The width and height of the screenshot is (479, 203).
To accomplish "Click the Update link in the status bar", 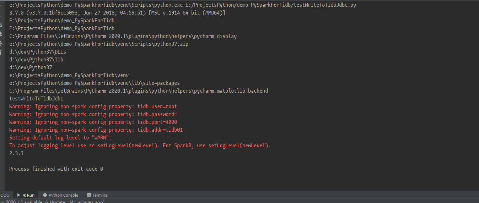I will pyautogui.click(x=57, y=202).
